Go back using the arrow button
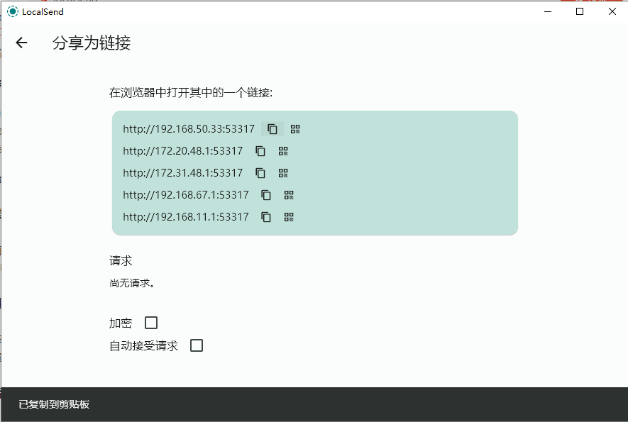This screenshot has height=422, width=628. point(21,43)
